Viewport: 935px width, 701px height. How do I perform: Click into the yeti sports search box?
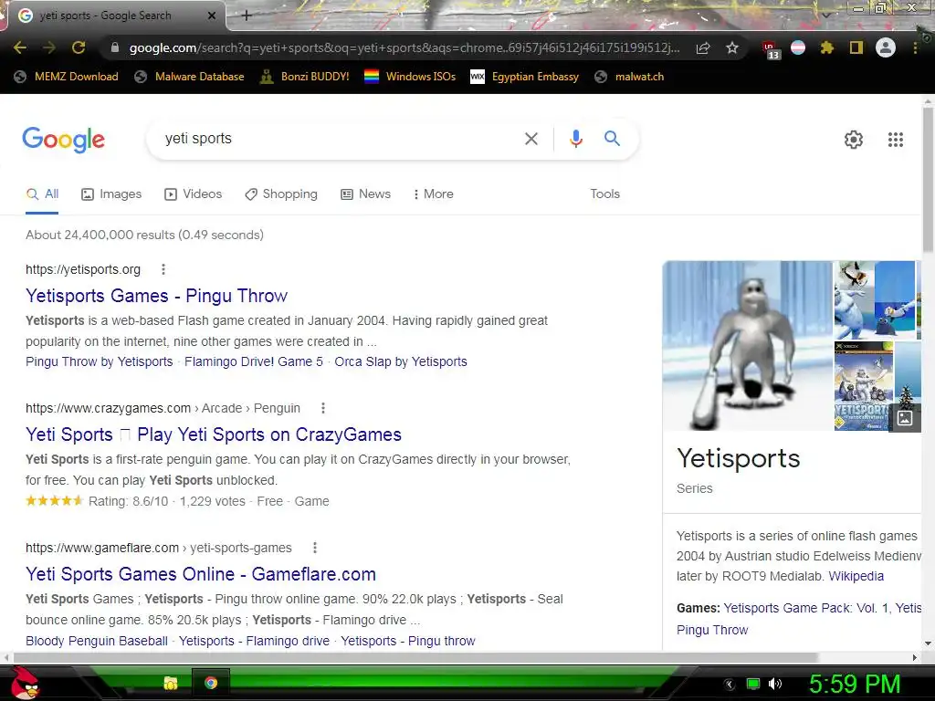[334, 139]
